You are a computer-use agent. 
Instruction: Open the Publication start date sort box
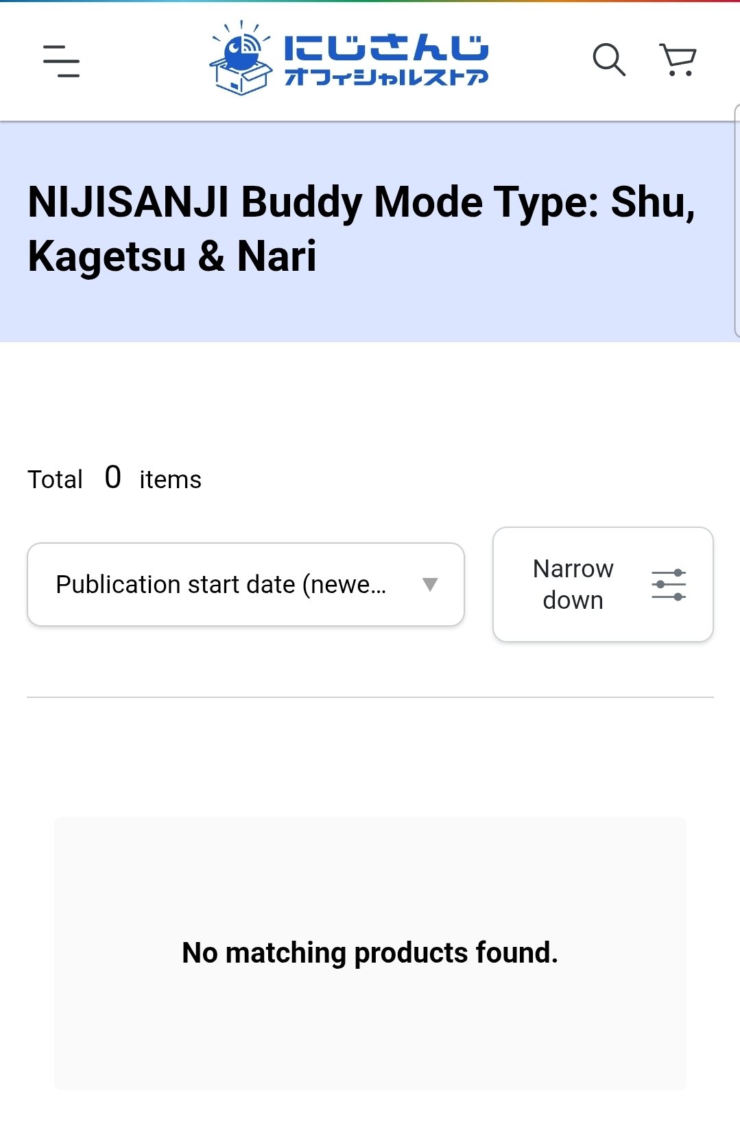point(246,585)
